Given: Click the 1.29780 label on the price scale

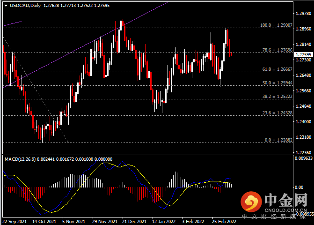Looking at the screenshot, I should (305, 14).
